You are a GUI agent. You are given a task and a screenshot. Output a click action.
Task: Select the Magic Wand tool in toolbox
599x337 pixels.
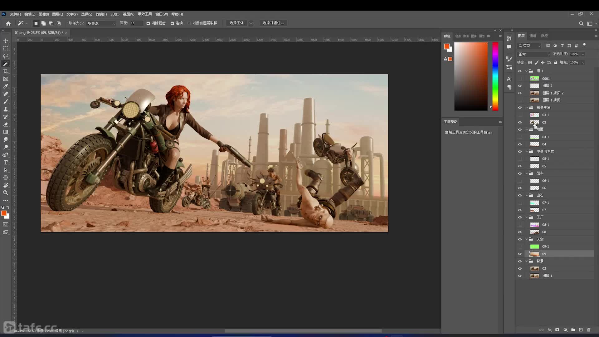point(6,64)
